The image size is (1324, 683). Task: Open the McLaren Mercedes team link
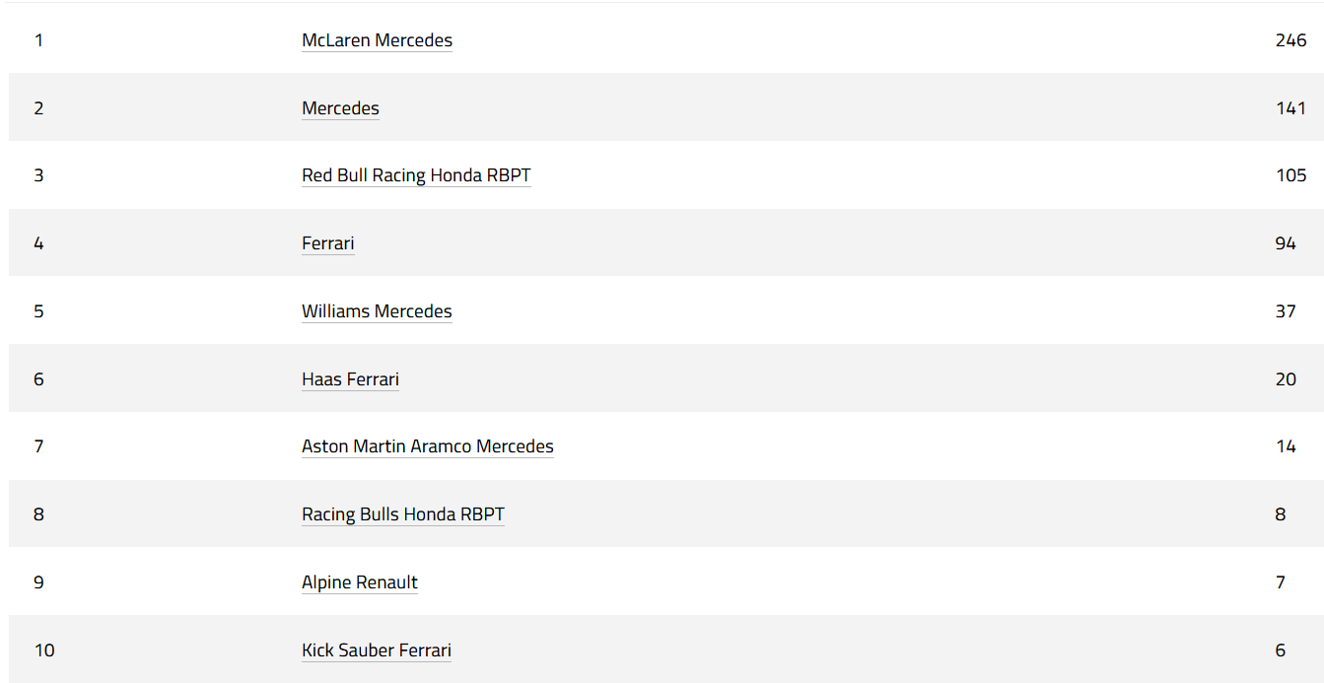[377, 40]
